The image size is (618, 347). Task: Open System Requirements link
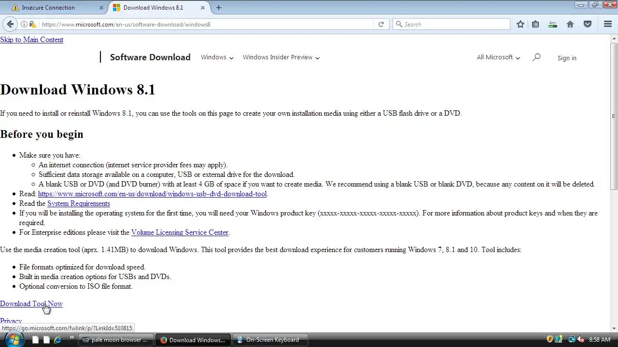tap(79, 203)
